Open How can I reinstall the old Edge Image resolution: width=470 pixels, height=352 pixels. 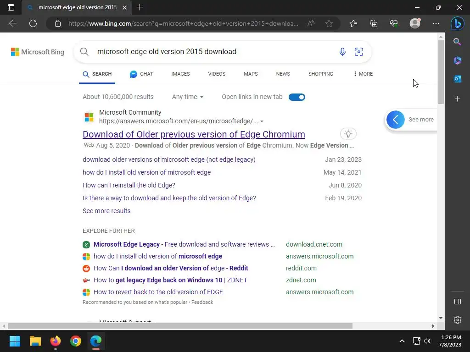pos(129,185)
